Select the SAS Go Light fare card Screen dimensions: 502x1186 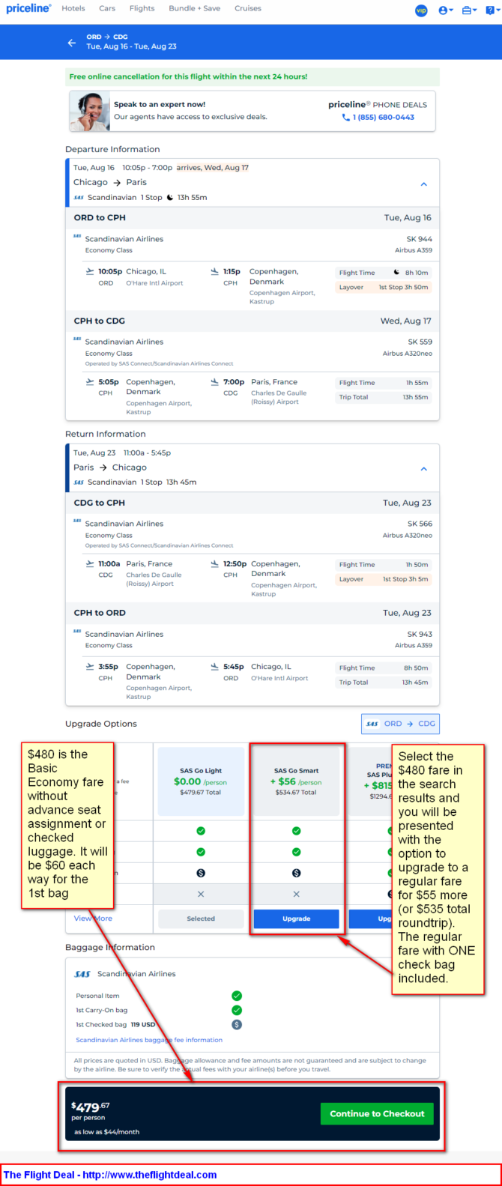(201, 781)
